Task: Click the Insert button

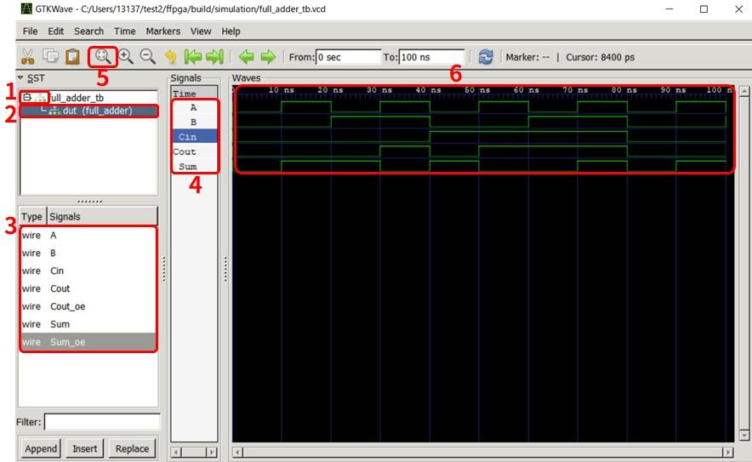Action: [x=84, y=448]
